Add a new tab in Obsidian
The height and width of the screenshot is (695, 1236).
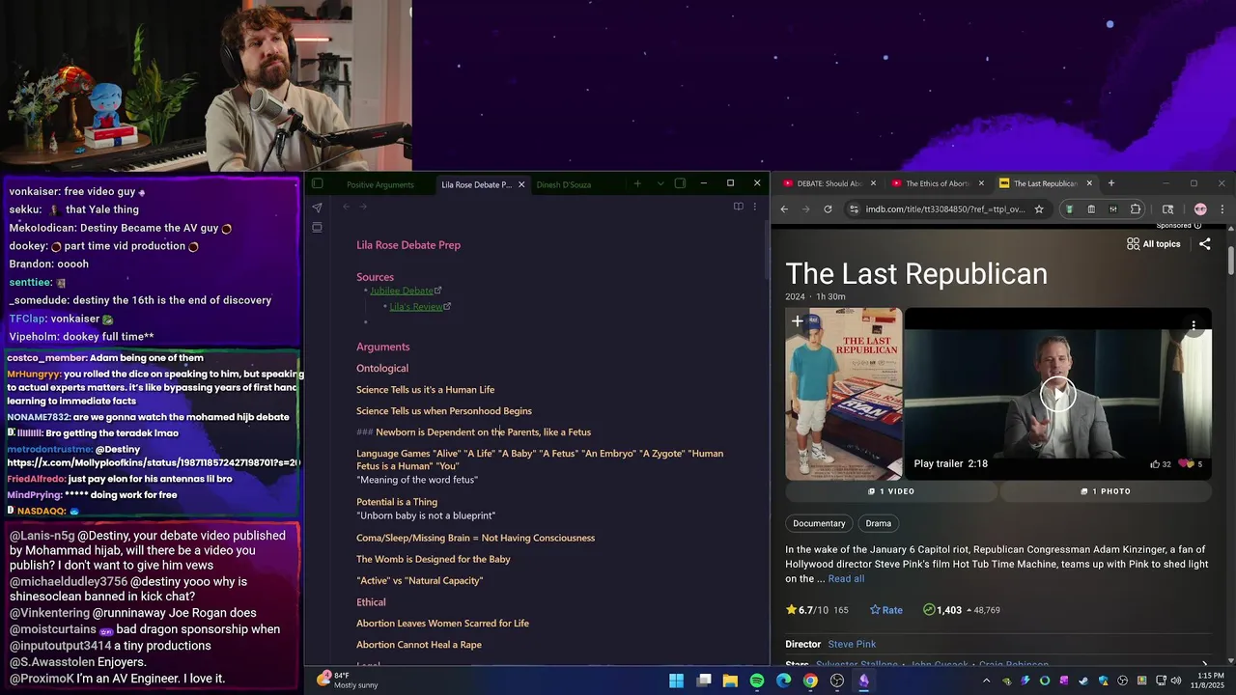coord(637,183)
